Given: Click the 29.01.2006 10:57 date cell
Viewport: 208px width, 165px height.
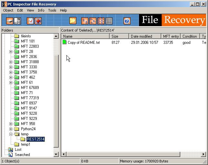Looking at the screenshot, I should [x=144, y=43].
